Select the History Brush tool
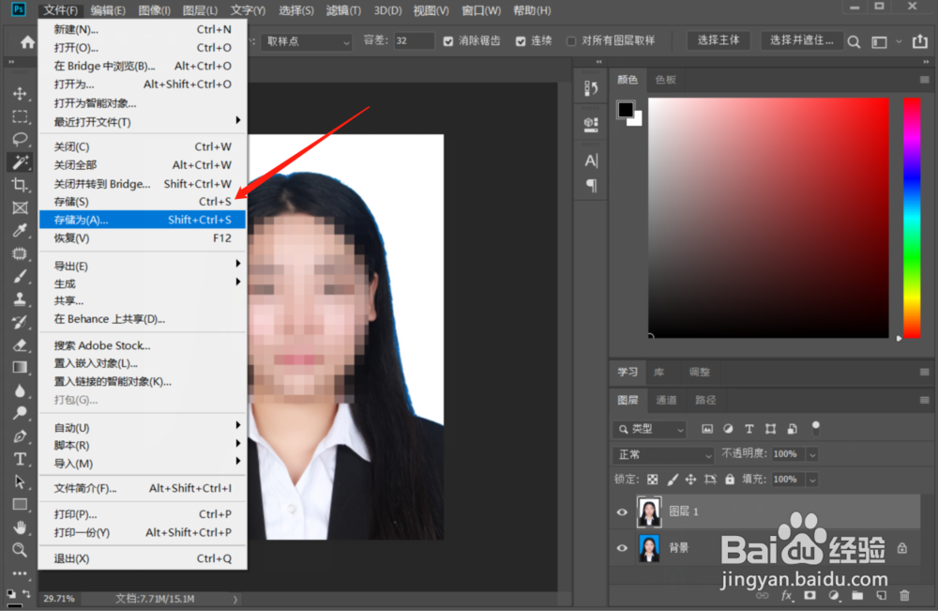The width and height of the screenshot is (938, 611). 20,322
